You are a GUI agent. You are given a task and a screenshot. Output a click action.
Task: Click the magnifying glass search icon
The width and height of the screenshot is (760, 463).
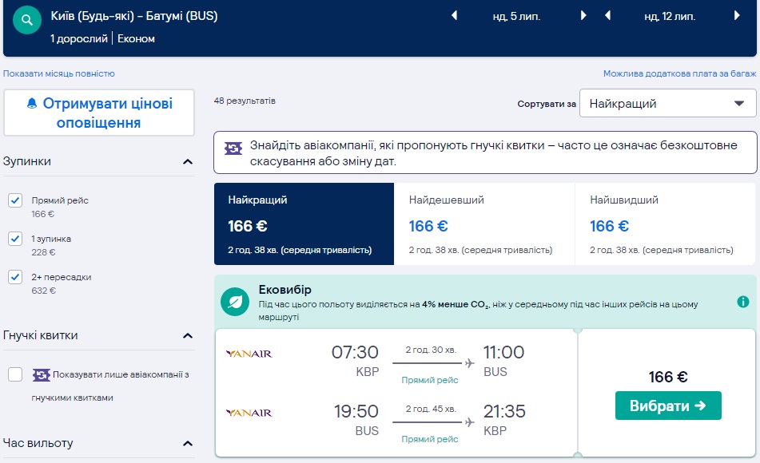[27, 21]
